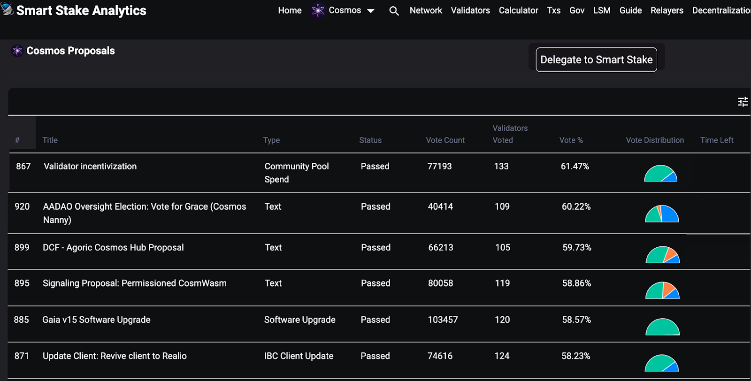Open the Network menu item
Screen dimensions: 751x381
[426, 10]
